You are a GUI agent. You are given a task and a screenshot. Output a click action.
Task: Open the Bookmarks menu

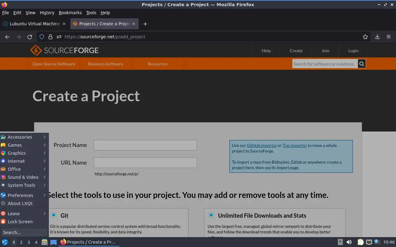coord(70,13)
